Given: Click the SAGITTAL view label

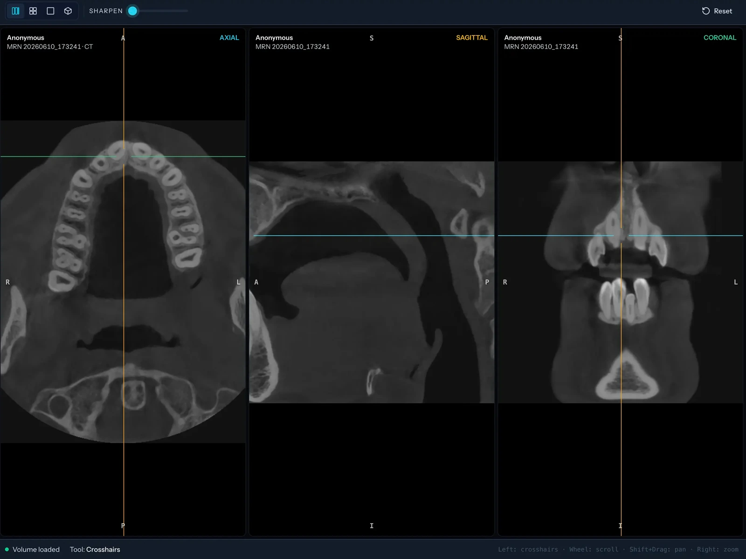Looking at the screenshot, I should pyautogui.click(x=471, y=38).
